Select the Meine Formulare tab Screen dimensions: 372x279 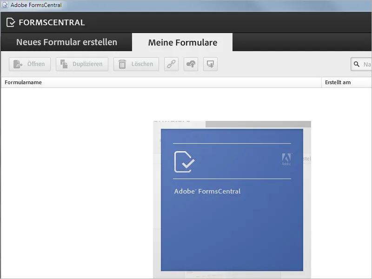coord(182,42)
